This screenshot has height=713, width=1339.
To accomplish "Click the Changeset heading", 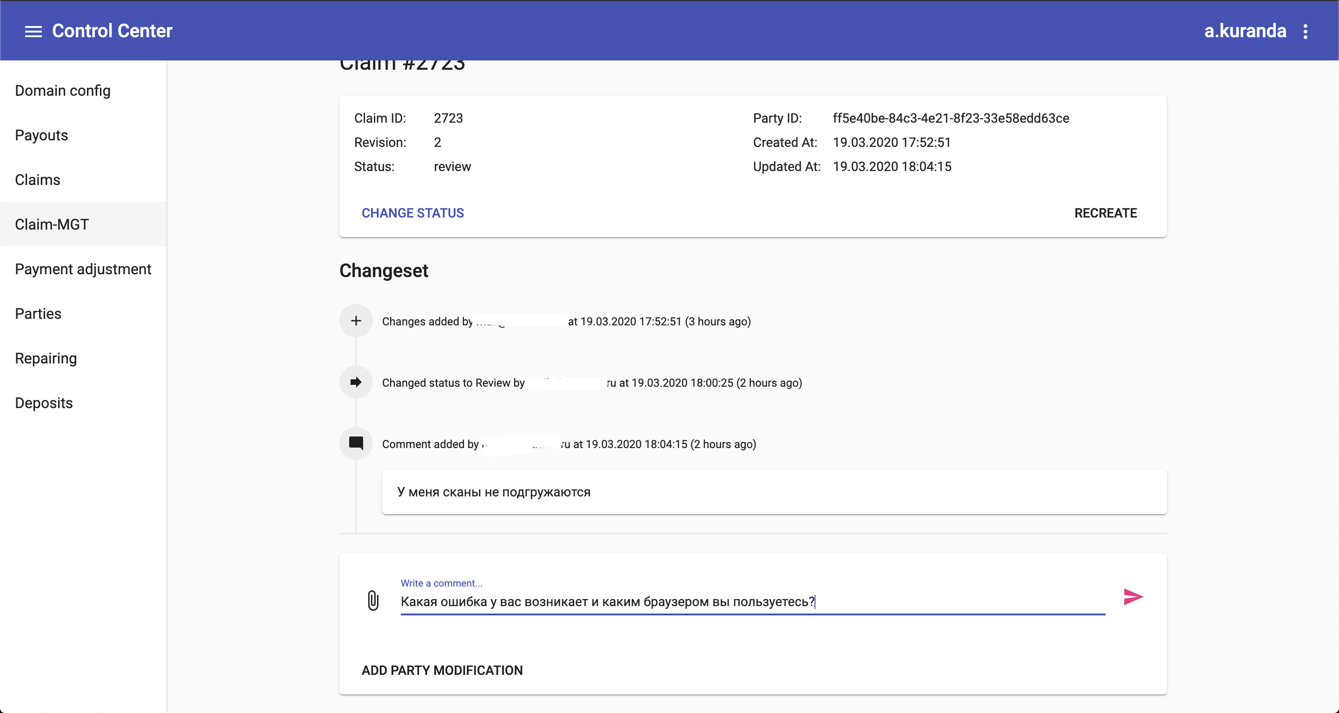I will click(x=384, y=271).
